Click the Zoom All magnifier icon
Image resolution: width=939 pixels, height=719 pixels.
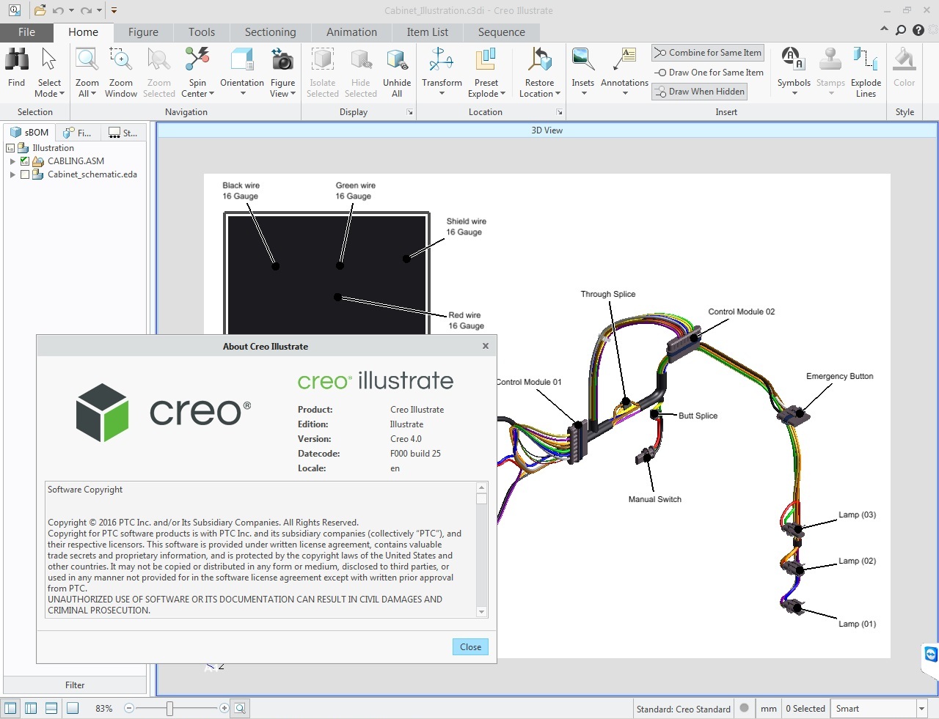(87, 59)
